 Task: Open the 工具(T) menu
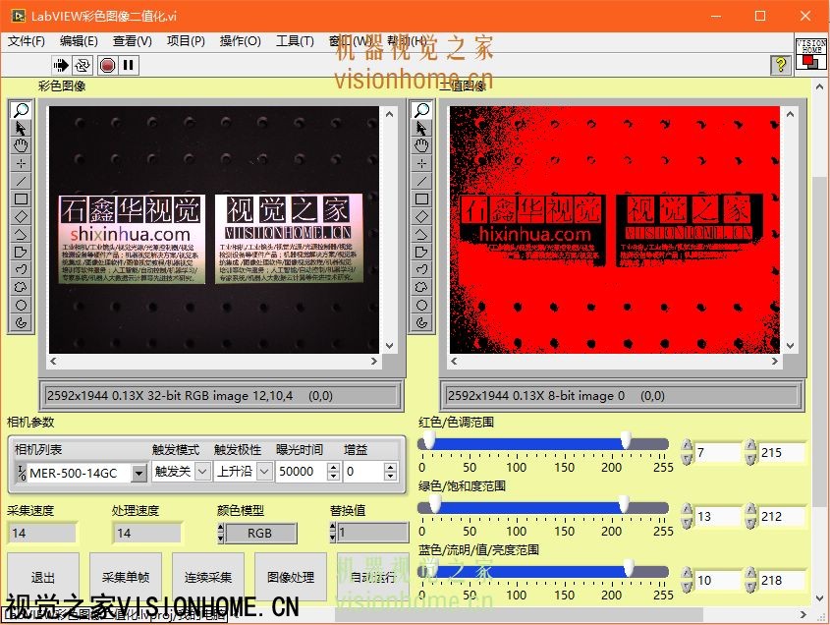[x=295, y=41]
